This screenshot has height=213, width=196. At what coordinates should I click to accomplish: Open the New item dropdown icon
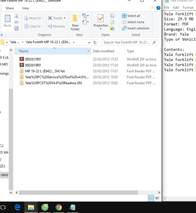pyautogui.click(x=86, y=16)
